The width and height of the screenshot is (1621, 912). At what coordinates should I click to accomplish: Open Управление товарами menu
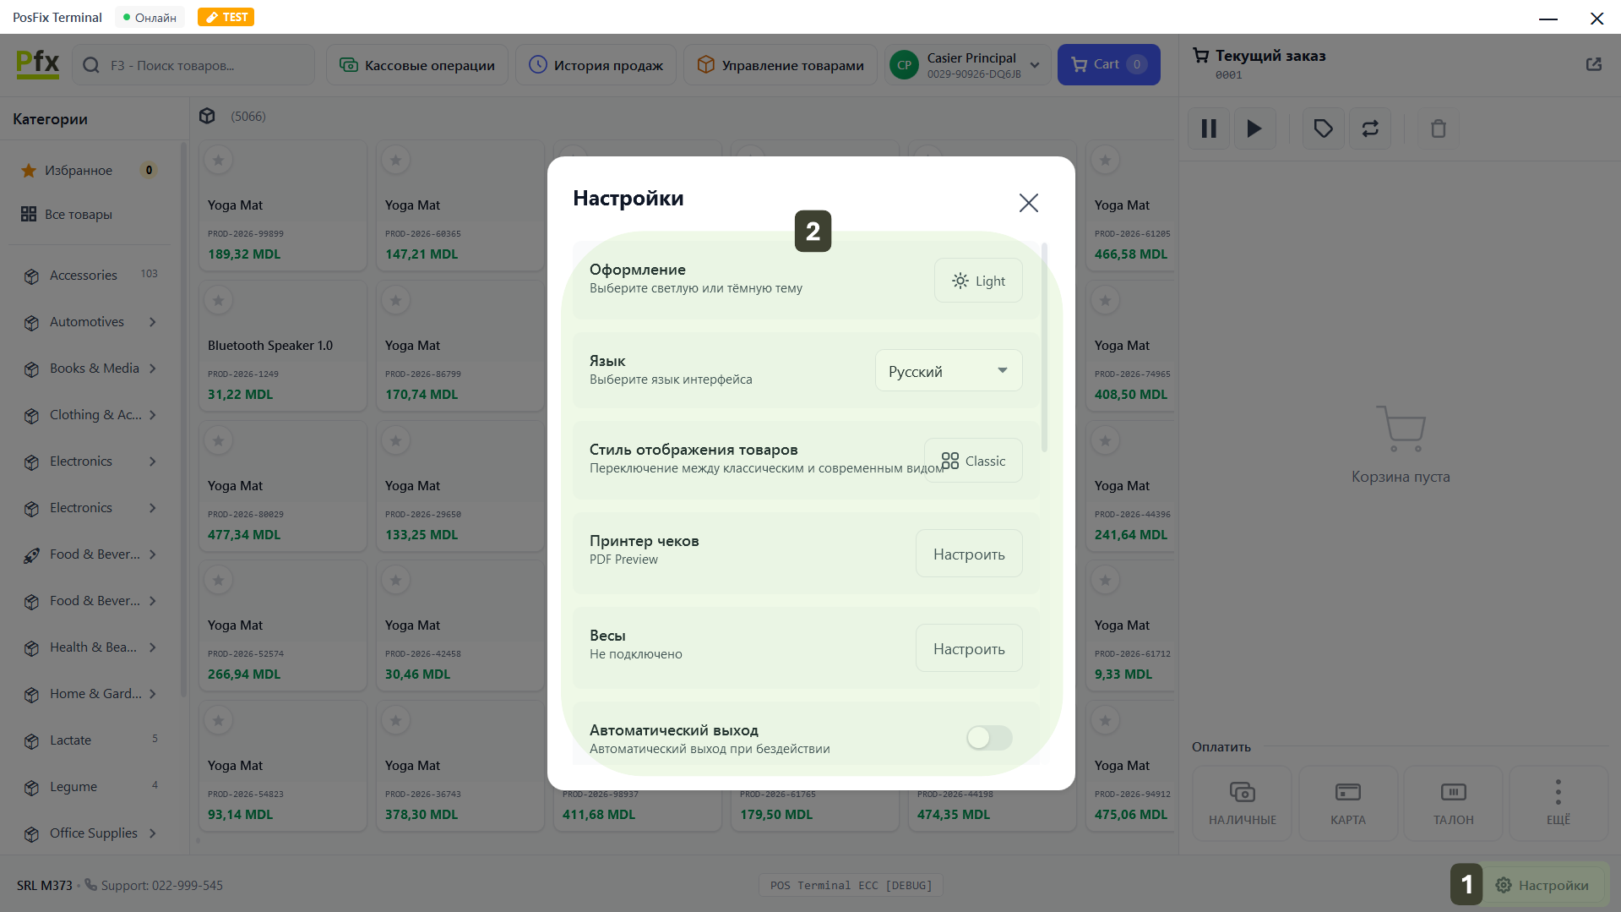coord(781,65)
